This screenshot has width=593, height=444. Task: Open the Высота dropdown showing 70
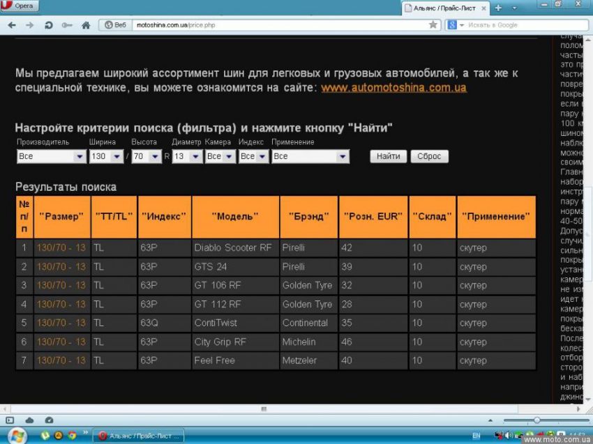click(x=147, y=156)
